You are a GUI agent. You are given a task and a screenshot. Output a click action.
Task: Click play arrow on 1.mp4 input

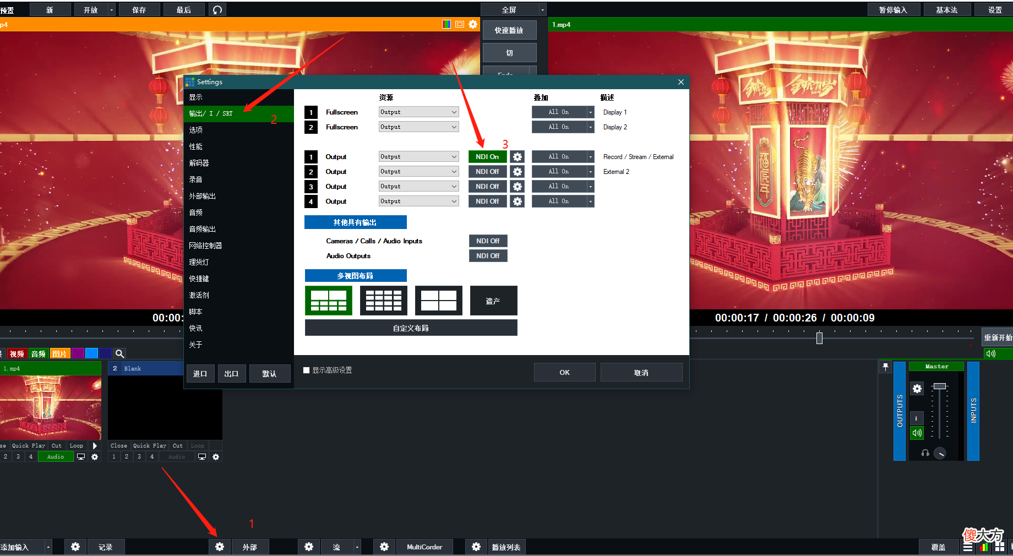coord(95,446)
